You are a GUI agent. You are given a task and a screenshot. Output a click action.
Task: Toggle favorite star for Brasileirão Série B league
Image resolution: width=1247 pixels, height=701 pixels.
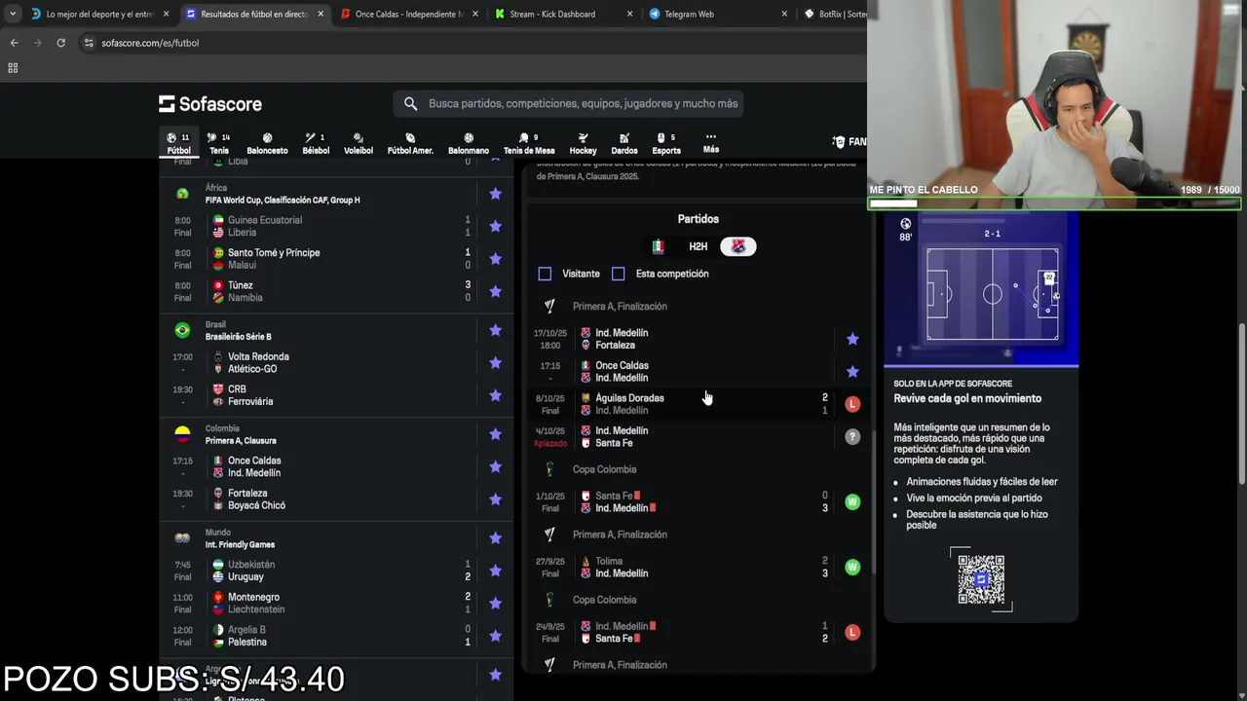point(495,330)
